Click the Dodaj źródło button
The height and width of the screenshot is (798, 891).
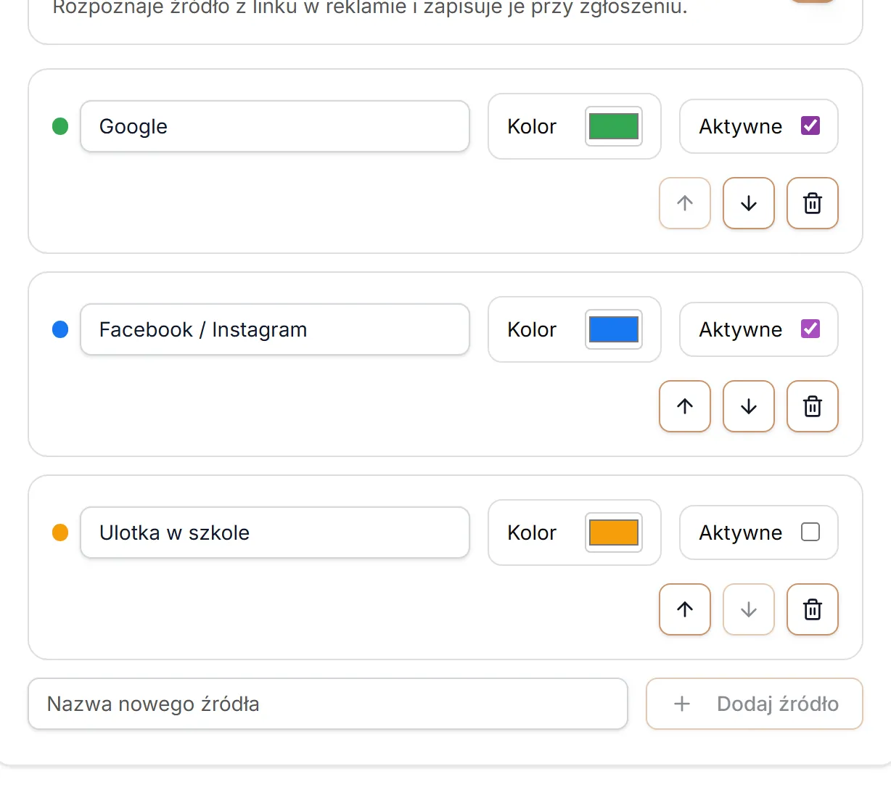(x=755, y=704)
